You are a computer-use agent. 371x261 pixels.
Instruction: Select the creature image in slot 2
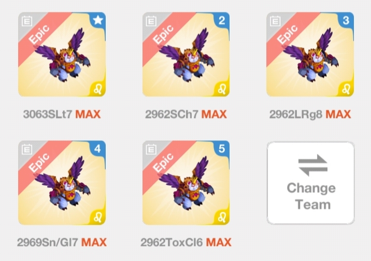click(x=187, y=55)
